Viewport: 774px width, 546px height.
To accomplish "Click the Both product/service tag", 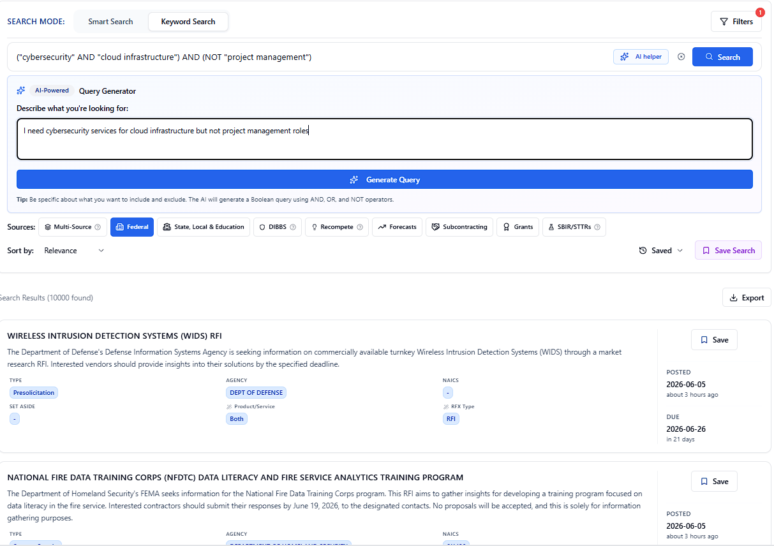I will pyautogui.click(x=237, y=419).
